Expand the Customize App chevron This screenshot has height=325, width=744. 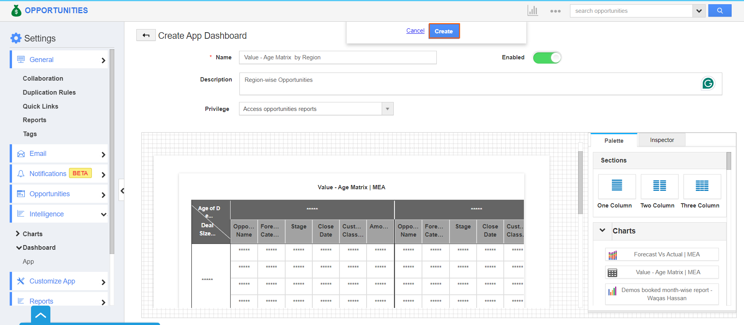tap(103, 282)
